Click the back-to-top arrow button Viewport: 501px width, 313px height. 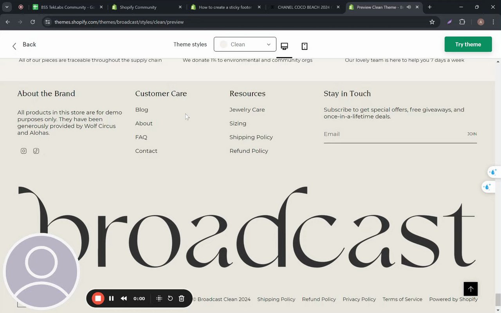(471, 289)
